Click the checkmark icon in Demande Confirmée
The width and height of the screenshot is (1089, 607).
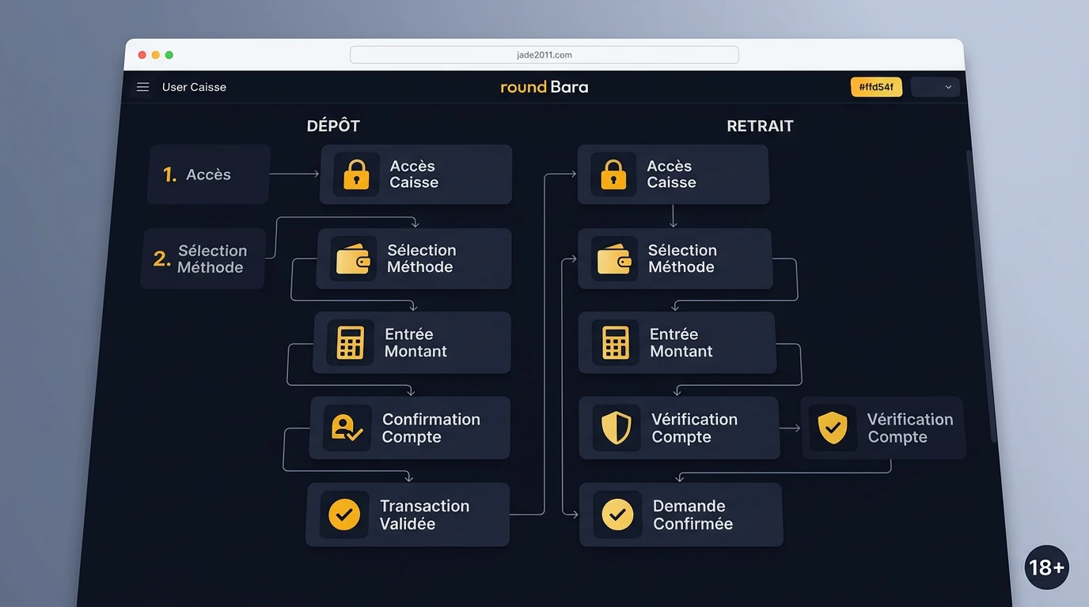618,515
